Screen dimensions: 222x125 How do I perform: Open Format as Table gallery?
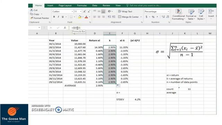click(191, 14)
